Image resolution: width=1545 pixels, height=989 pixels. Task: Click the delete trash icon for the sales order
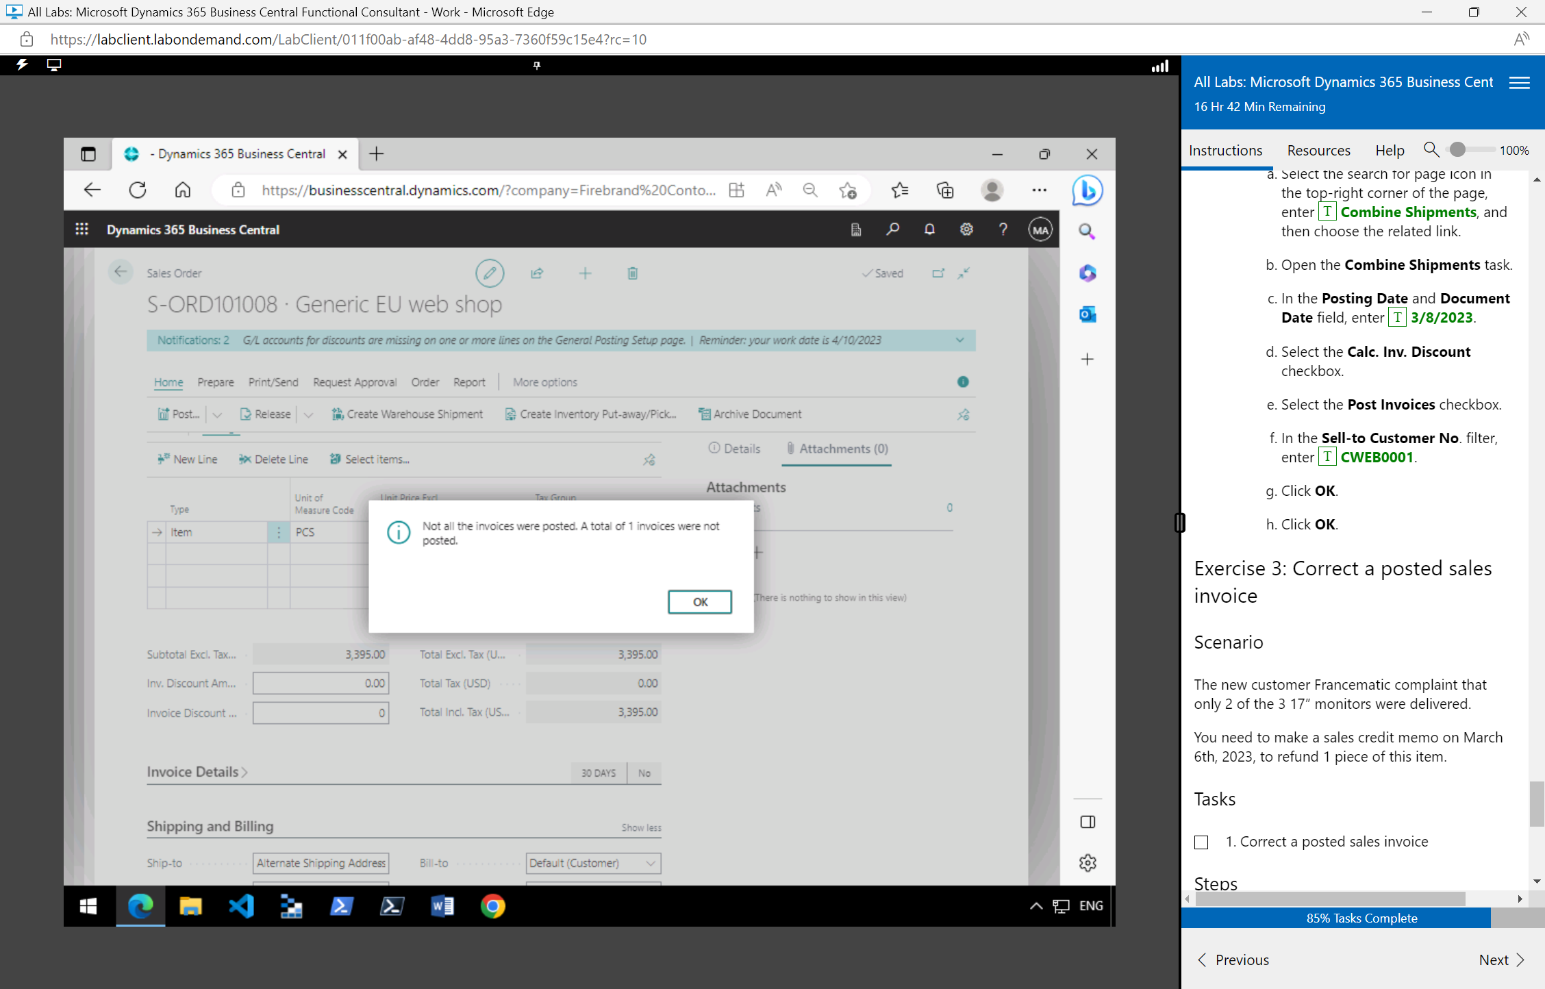632,273
